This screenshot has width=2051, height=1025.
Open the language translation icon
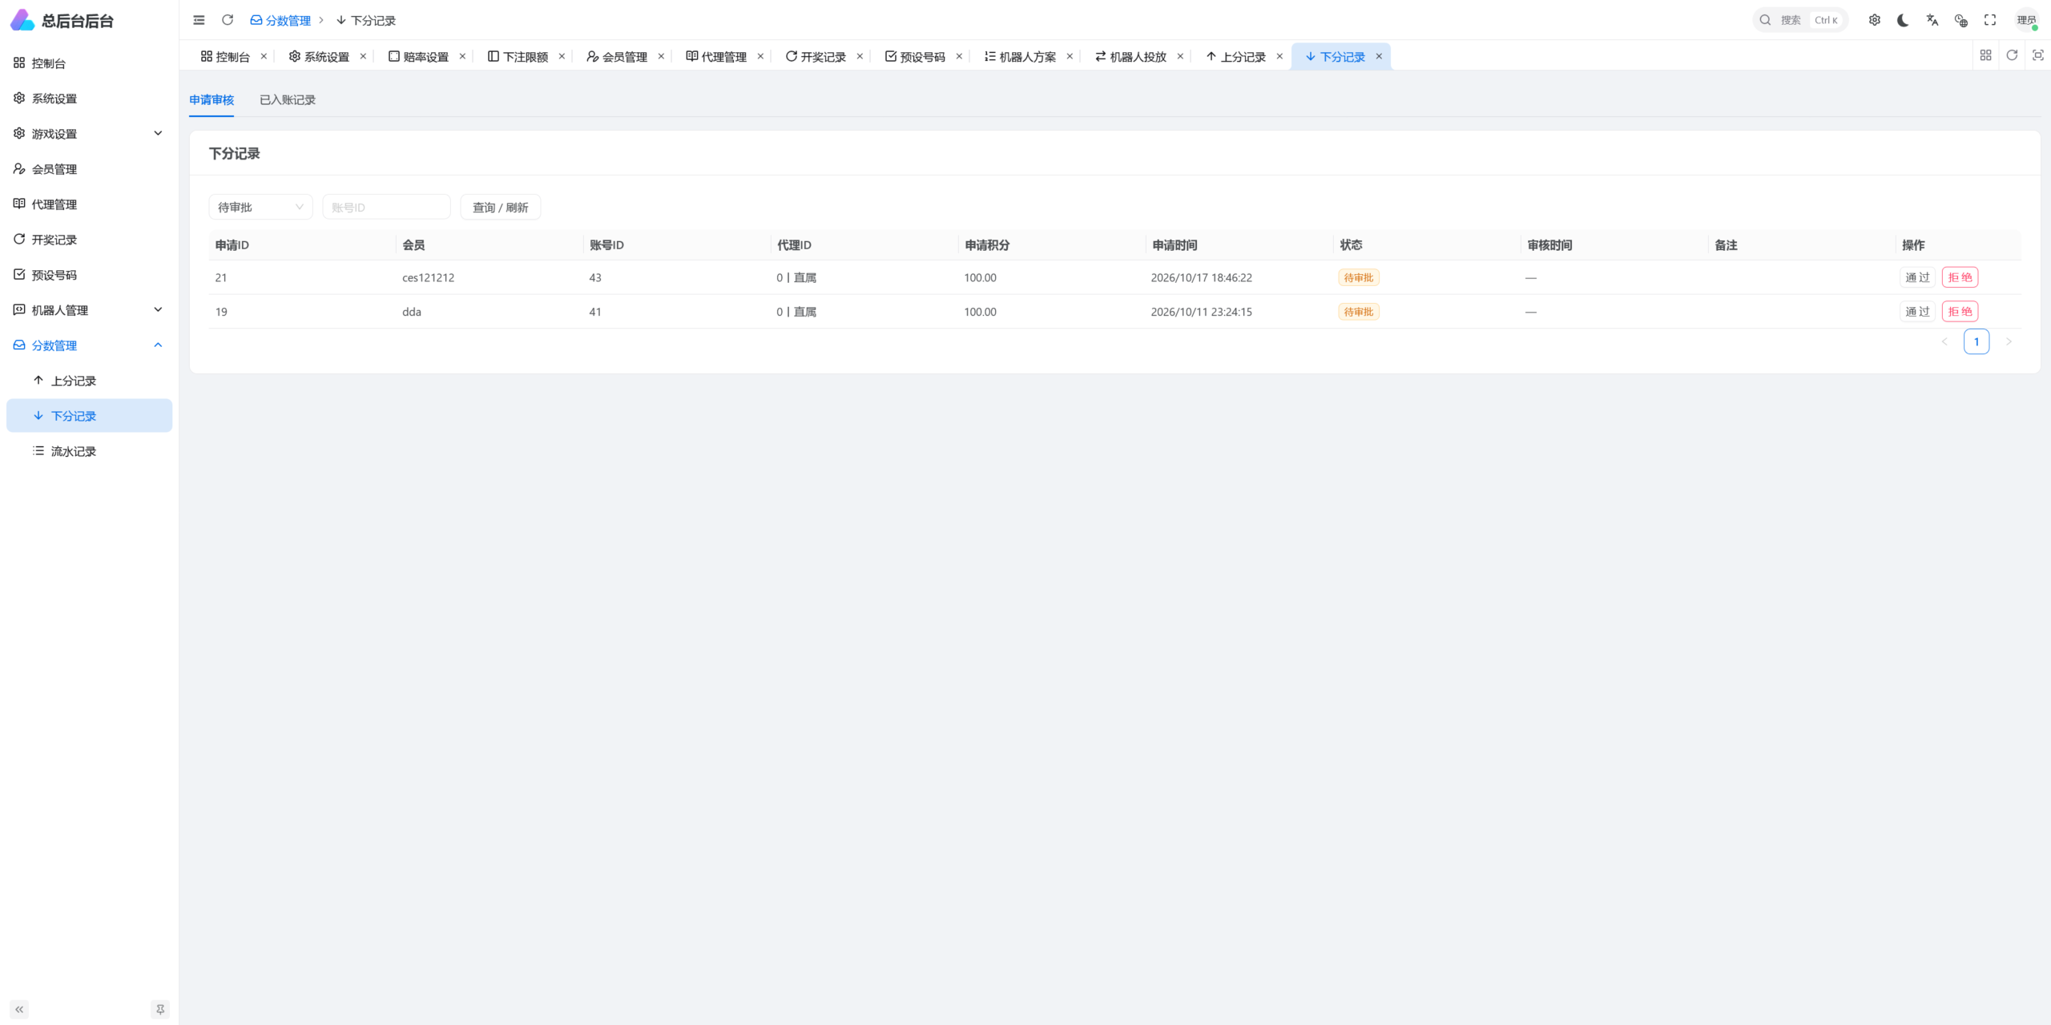[x=1932, y=20]
